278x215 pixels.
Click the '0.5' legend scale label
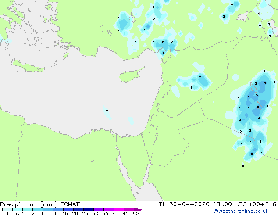click(15, 213)
